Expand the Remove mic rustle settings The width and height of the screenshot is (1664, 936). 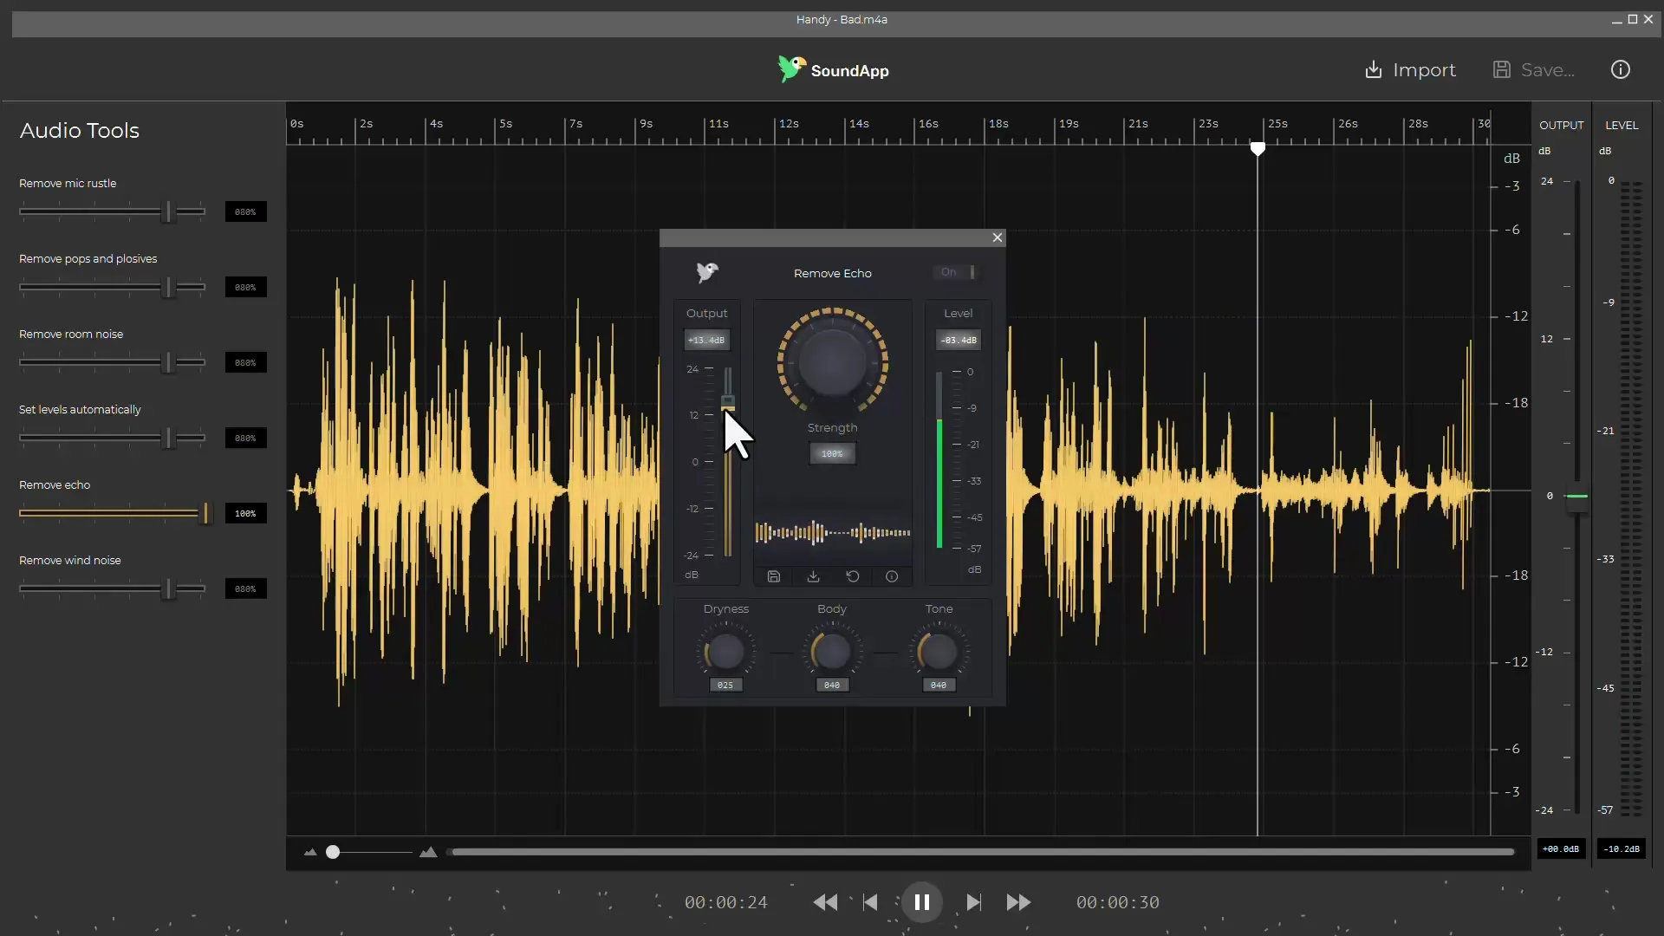(68, 183)
